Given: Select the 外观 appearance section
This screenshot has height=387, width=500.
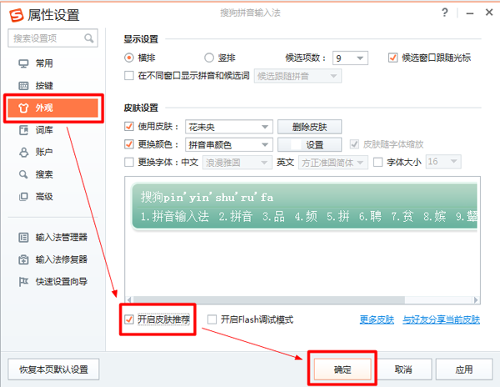Looking at the screenshot, I should 53,108.
